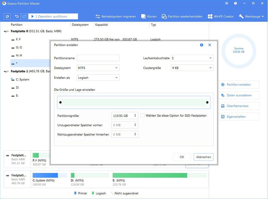Open Betriebssystem migrieren tool

click(x=116, y=16)
